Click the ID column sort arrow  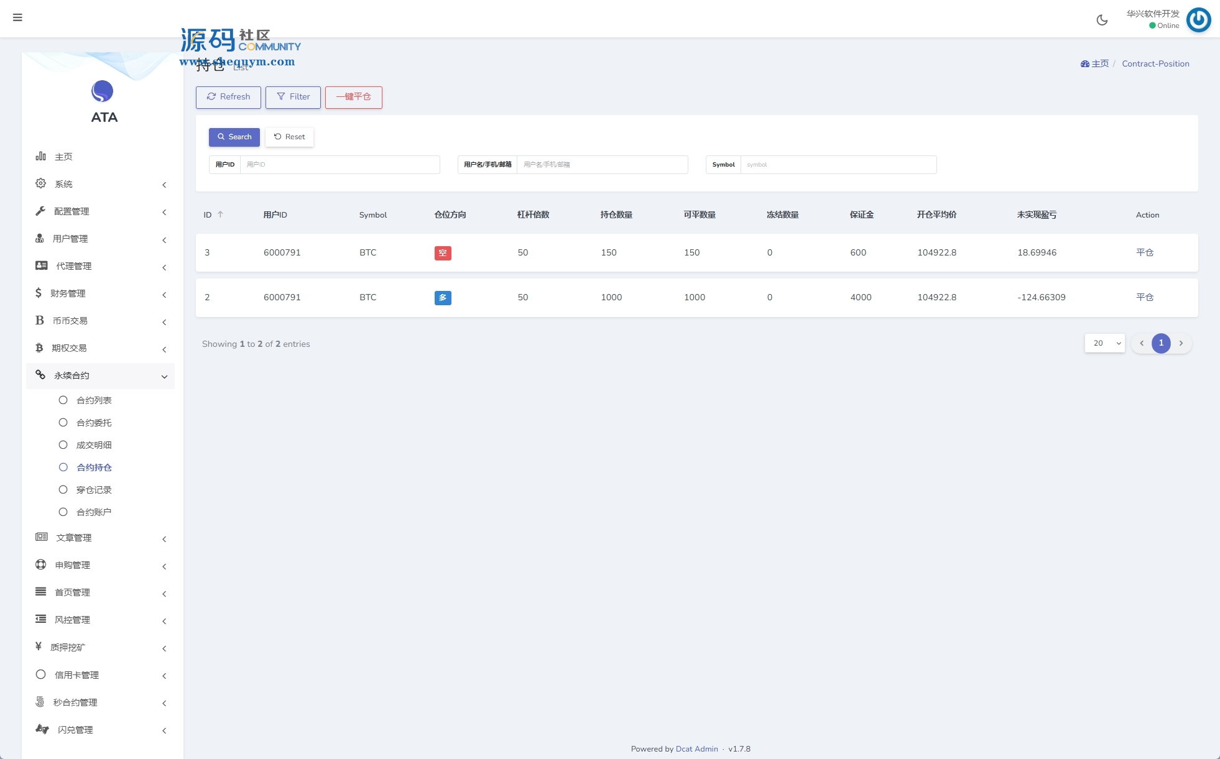[x=220, y=214]
